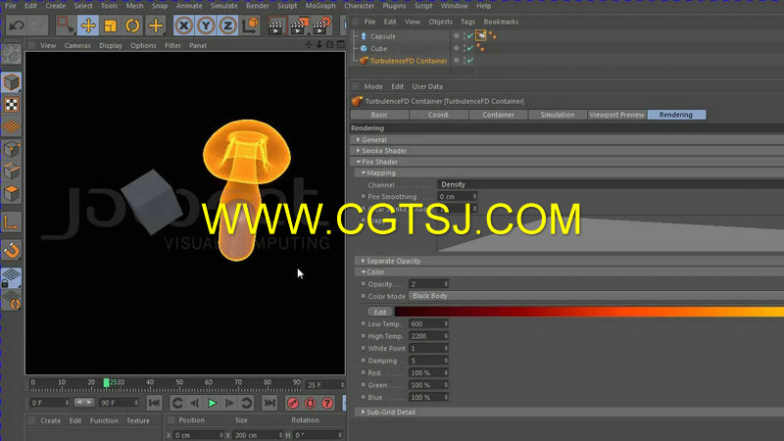Open the MoGraph menu

320,6
